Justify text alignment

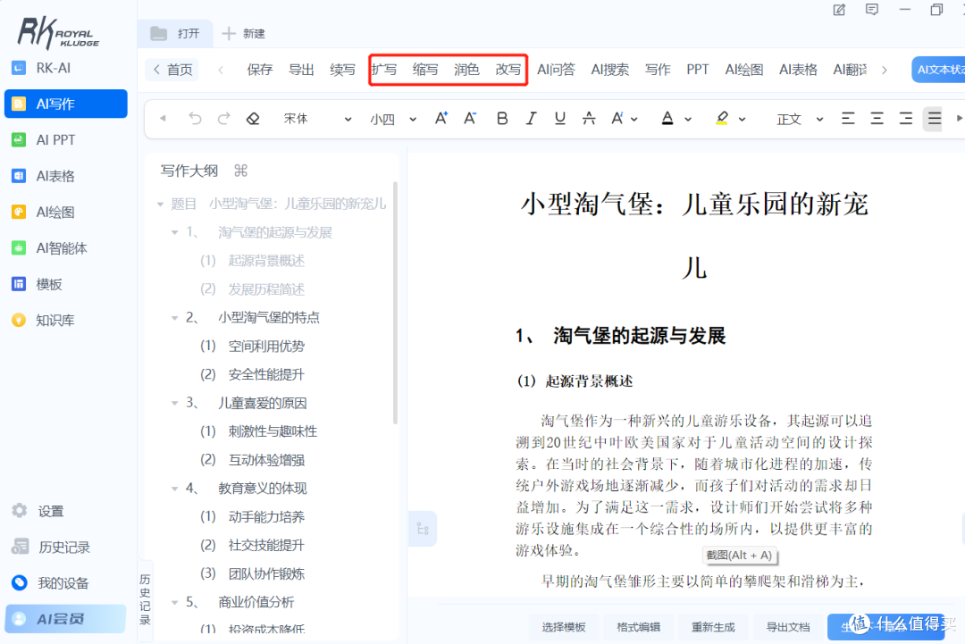[935, 118]
